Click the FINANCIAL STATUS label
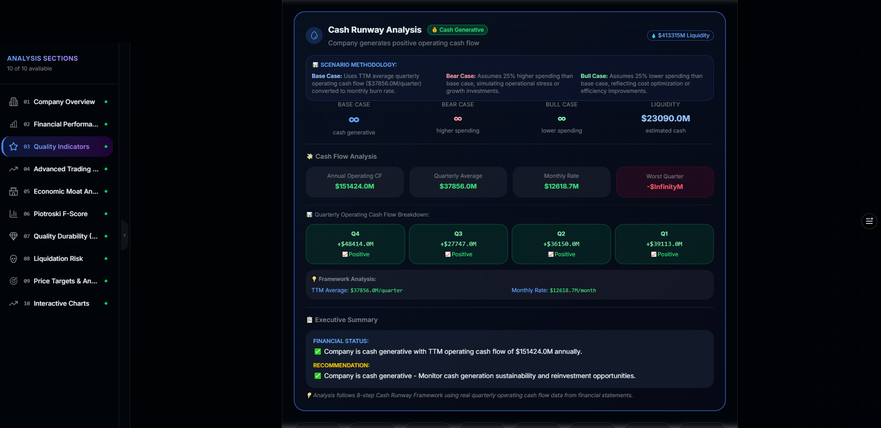 point(341,341)
